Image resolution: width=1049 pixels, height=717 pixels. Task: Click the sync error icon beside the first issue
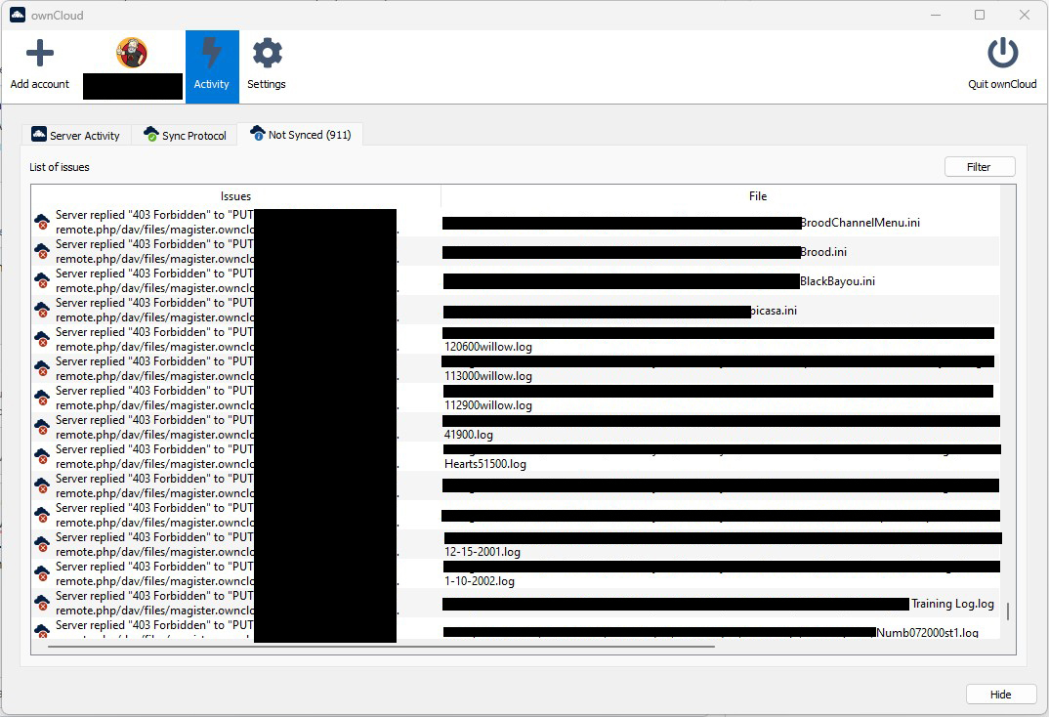tap(41, 221)
